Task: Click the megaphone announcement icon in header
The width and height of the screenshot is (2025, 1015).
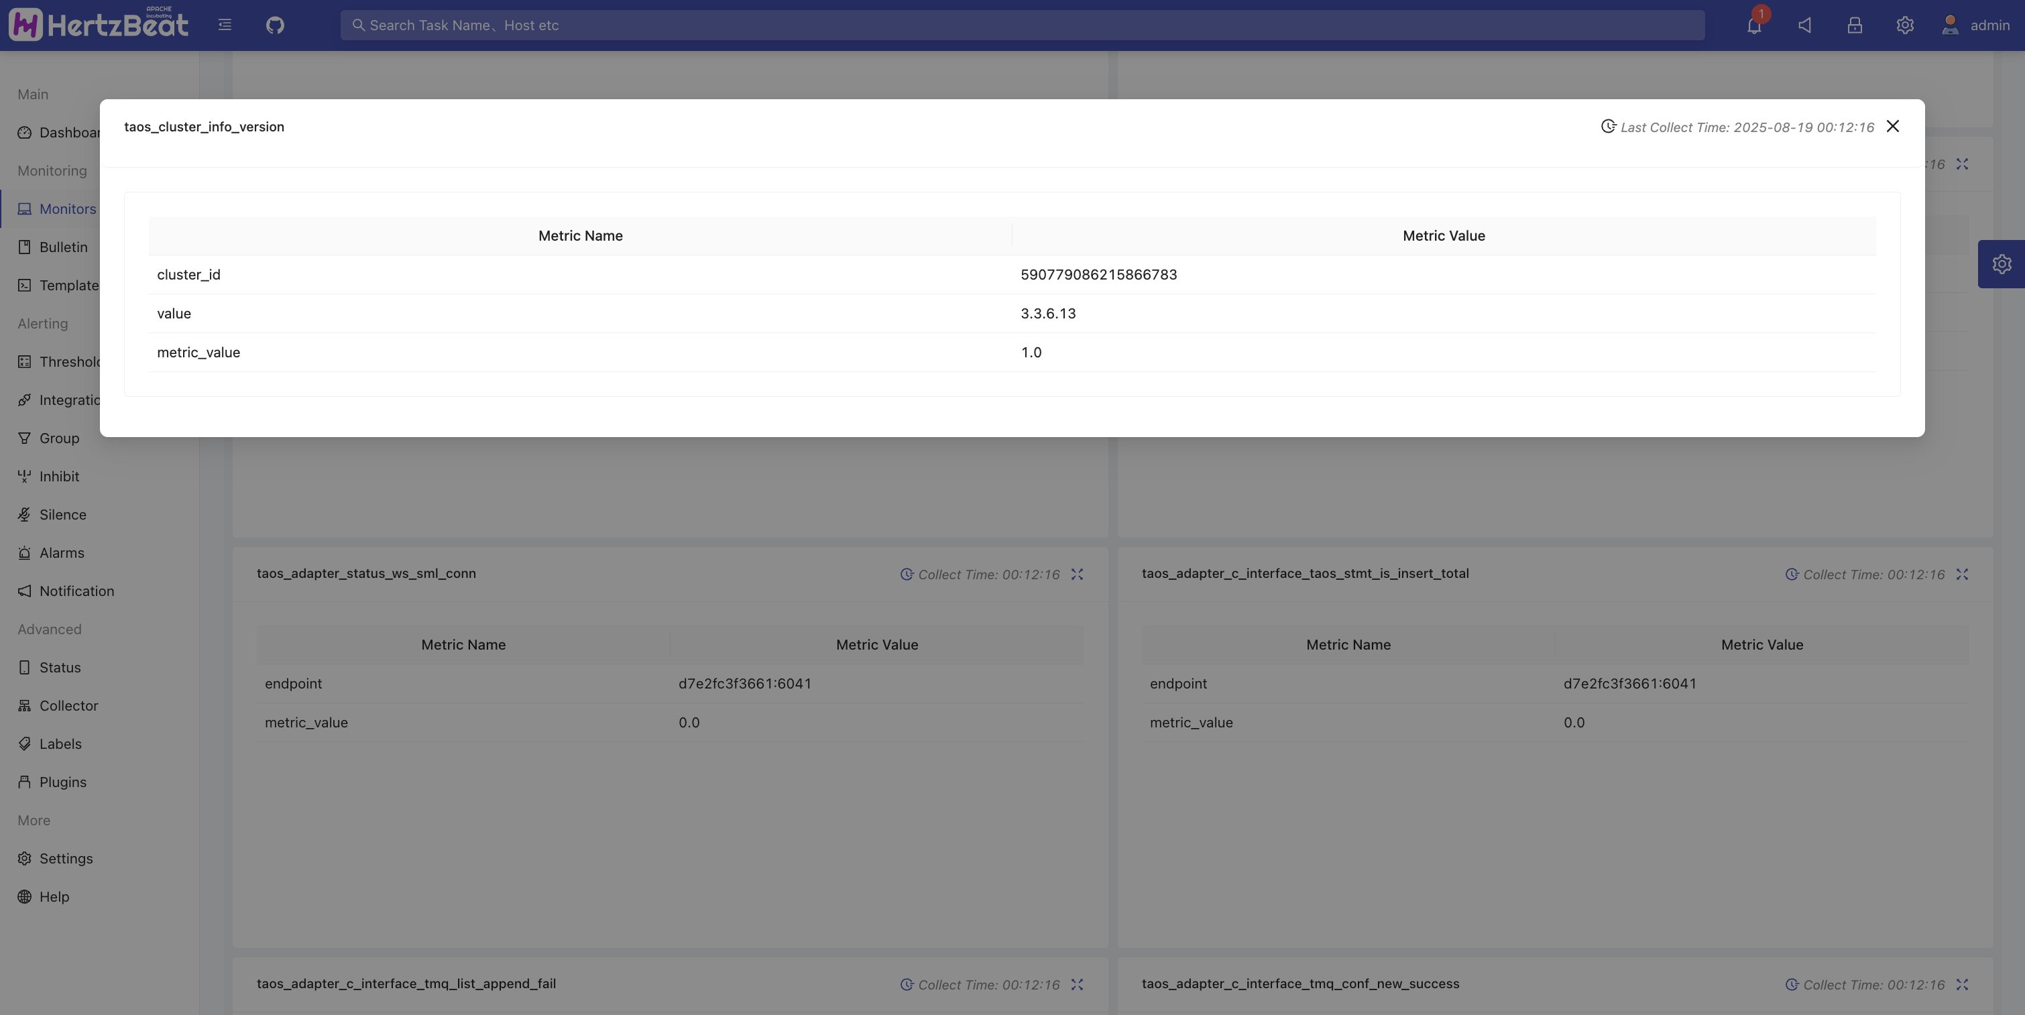Action: click(x=1804, y=25)
